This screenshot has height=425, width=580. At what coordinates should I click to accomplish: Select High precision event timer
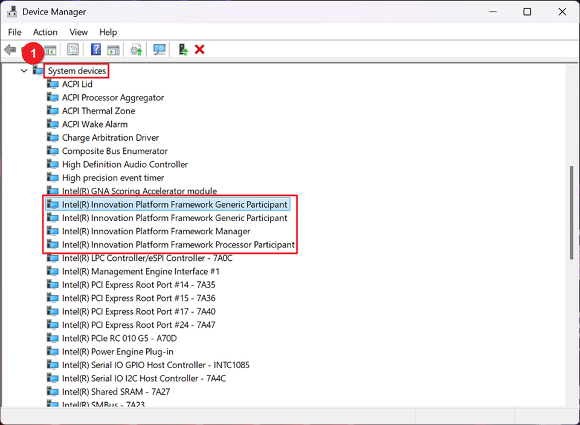[113, 177]
